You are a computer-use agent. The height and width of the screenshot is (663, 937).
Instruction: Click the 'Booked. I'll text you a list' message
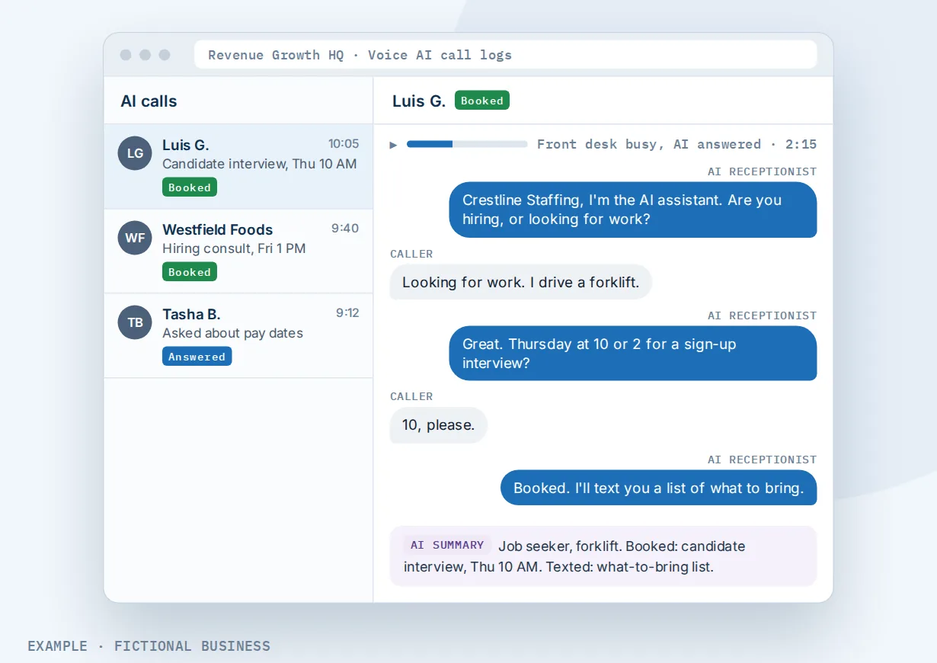point(659,488)
